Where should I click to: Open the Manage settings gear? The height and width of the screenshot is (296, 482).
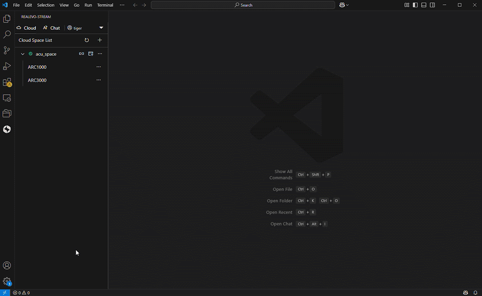pyautogui.click(x=7, y=281)
